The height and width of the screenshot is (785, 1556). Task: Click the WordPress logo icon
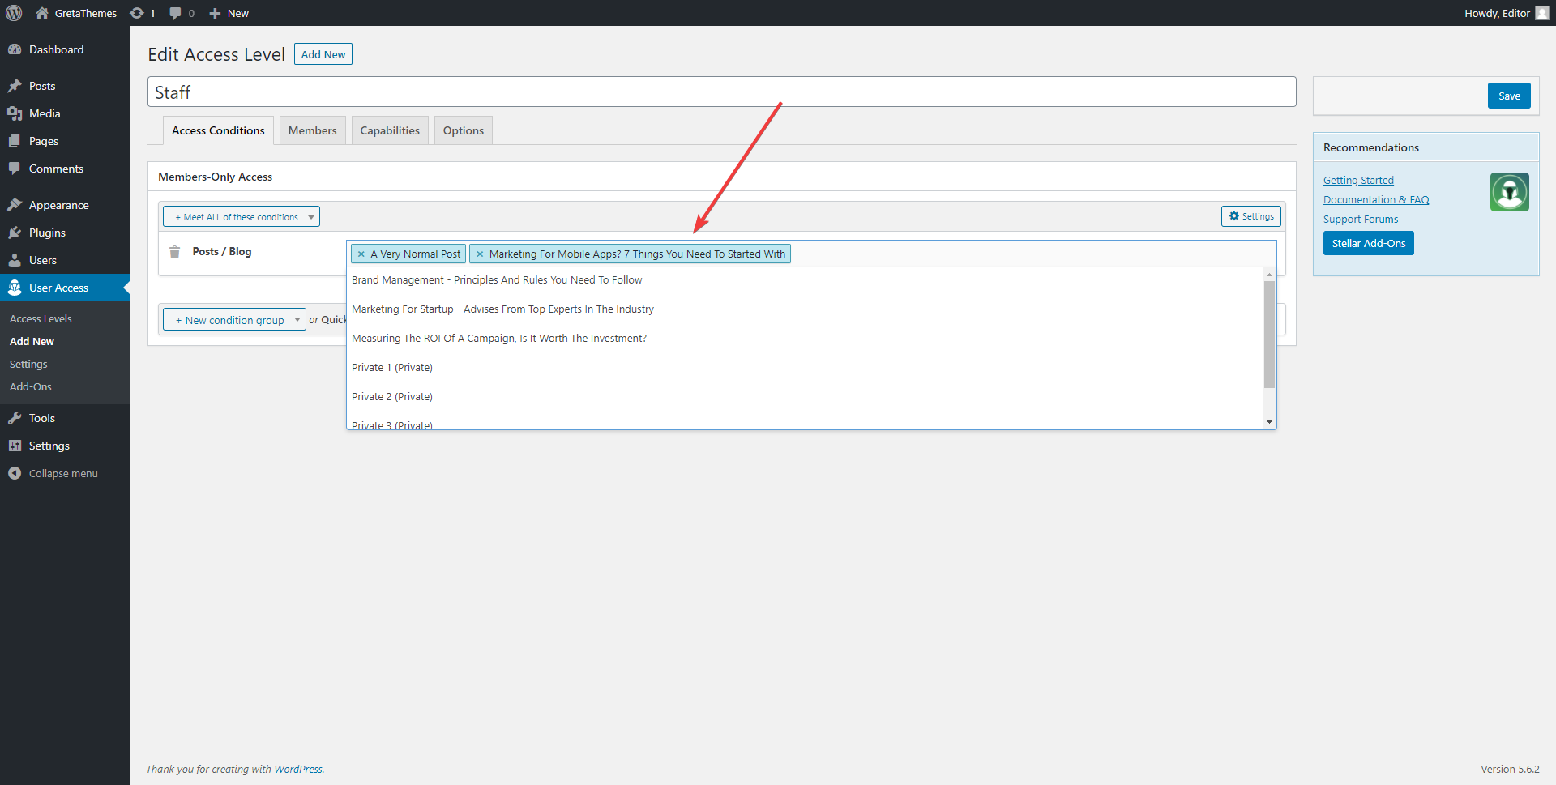tap(14, 13)
